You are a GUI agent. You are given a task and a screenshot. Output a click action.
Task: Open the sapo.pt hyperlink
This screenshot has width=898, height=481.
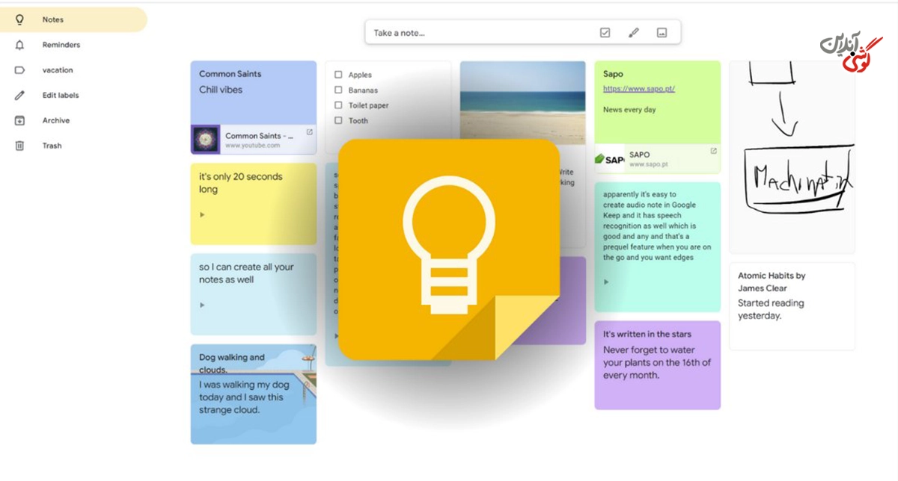point(639,89)
